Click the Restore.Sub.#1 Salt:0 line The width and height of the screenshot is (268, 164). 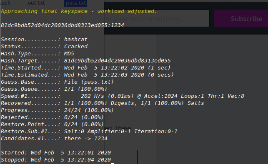click(x=89, y=132)
